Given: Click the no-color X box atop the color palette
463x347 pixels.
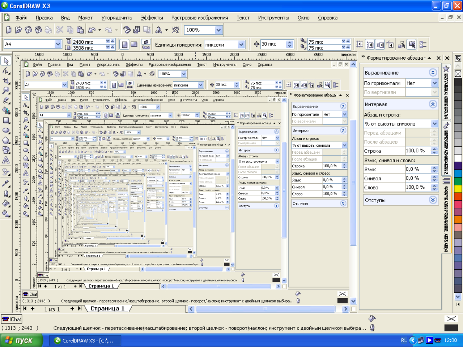Looking at the screenshot, I should (x=458, y=74).
